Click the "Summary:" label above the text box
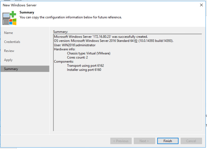Image resolution: width=207 pixels, height=149 pixels. (x=60, y=32)
